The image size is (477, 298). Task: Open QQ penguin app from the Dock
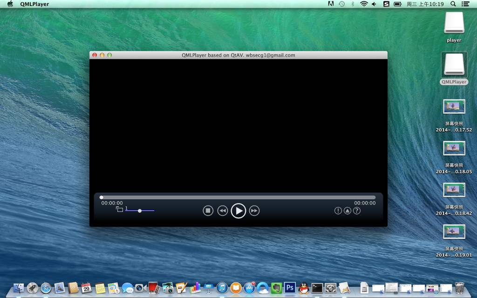pyautogui.click(x=304, y=288)
